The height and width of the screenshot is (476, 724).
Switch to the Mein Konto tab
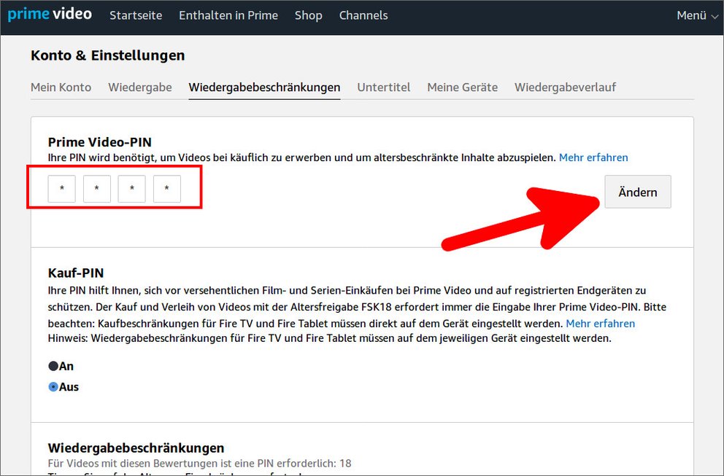pyautogui.click(x=61, y=87)
